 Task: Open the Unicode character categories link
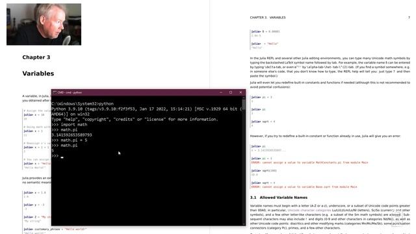point(309,210)
